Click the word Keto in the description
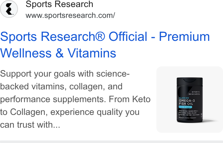 [x=141, y=99]
